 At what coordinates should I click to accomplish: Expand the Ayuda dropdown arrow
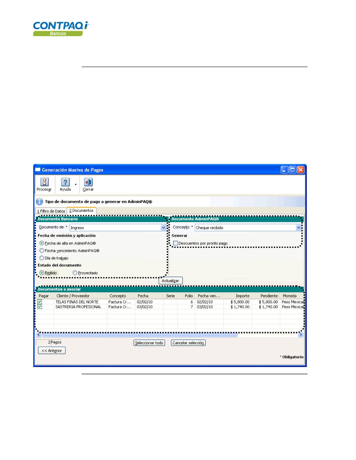click(x=76, y=184)
